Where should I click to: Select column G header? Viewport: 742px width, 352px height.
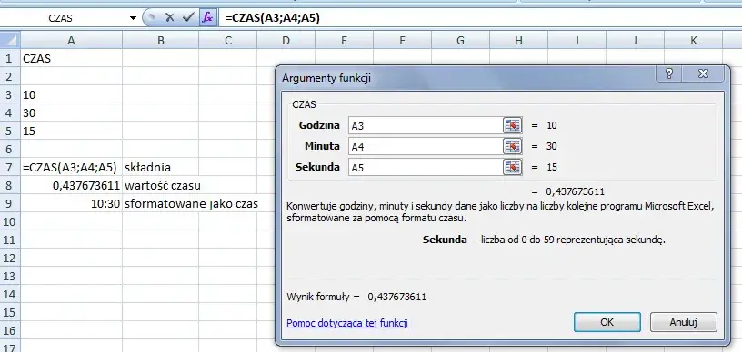coord(460,41)
